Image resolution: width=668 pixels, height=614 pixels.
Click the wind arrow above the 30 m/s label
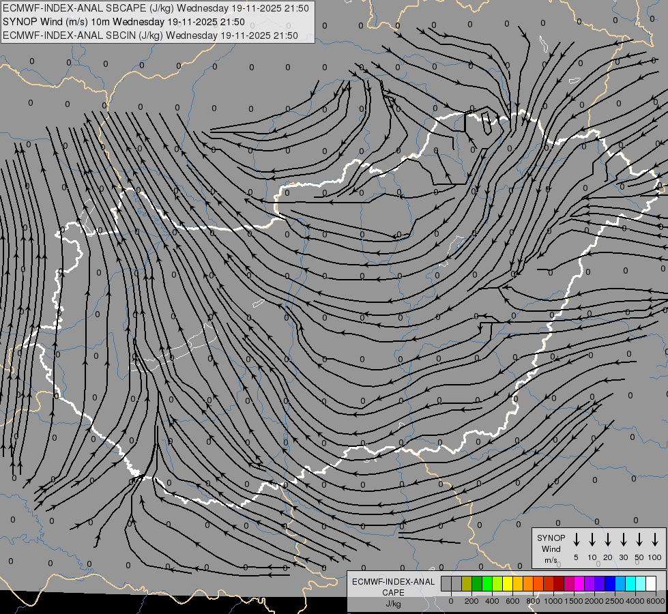click(x=623, y=540)
